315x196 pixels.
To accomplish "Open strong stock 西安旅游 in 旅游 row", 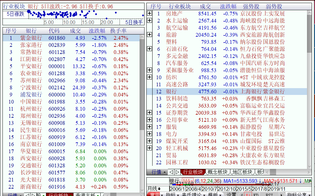I will point(251,35).
